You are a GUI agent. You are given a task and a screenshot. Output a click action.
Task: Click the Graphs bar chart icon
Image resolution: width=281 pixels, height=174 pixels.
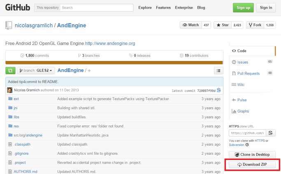coord(234,111)
